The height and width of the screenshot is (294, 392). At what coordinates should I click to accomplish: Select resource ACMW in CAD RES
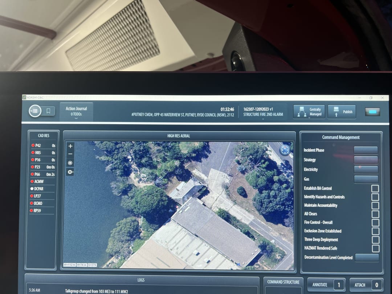tap(43, 181)
